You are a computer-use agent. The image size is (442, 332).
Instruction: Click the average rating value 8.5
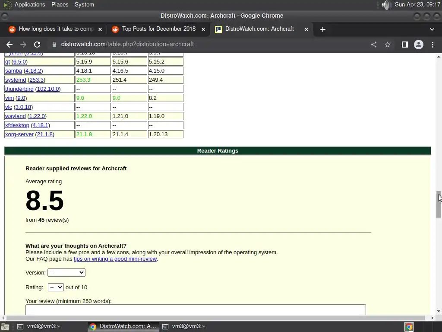click(44, 201)
